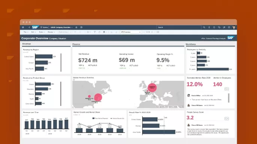257x144 pixels.
Task: Go back using the left chevron
Action: click(29, 27)
